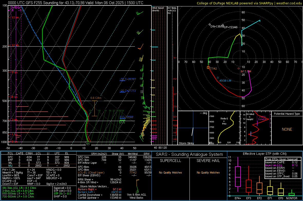
Task: Click the 'Corfidi Downshear =' line
Action: click(100, 195)
